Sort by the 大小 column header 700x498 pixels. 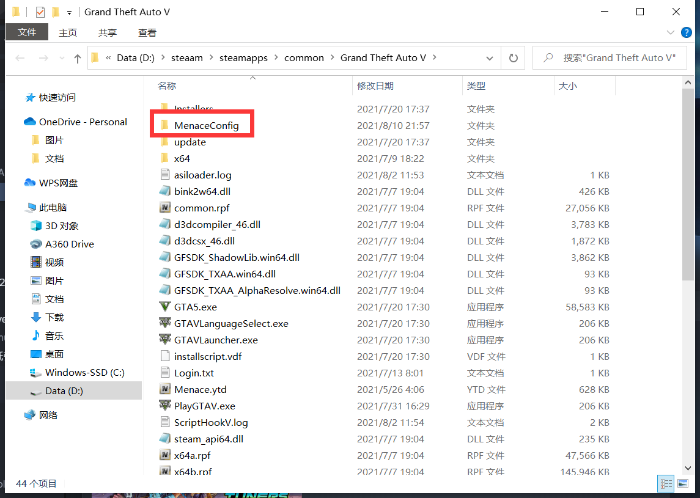pos(568,86)
